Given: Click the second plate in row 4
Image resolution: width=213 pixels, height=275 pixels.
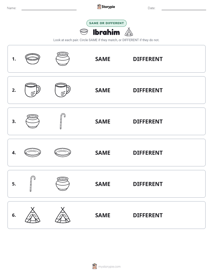Looking at the screenshot, I should (63, 152).
